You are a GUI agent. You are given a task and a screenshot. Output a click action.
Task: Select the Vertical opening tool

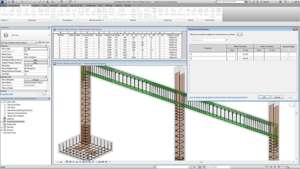click(x=173, y=12)
